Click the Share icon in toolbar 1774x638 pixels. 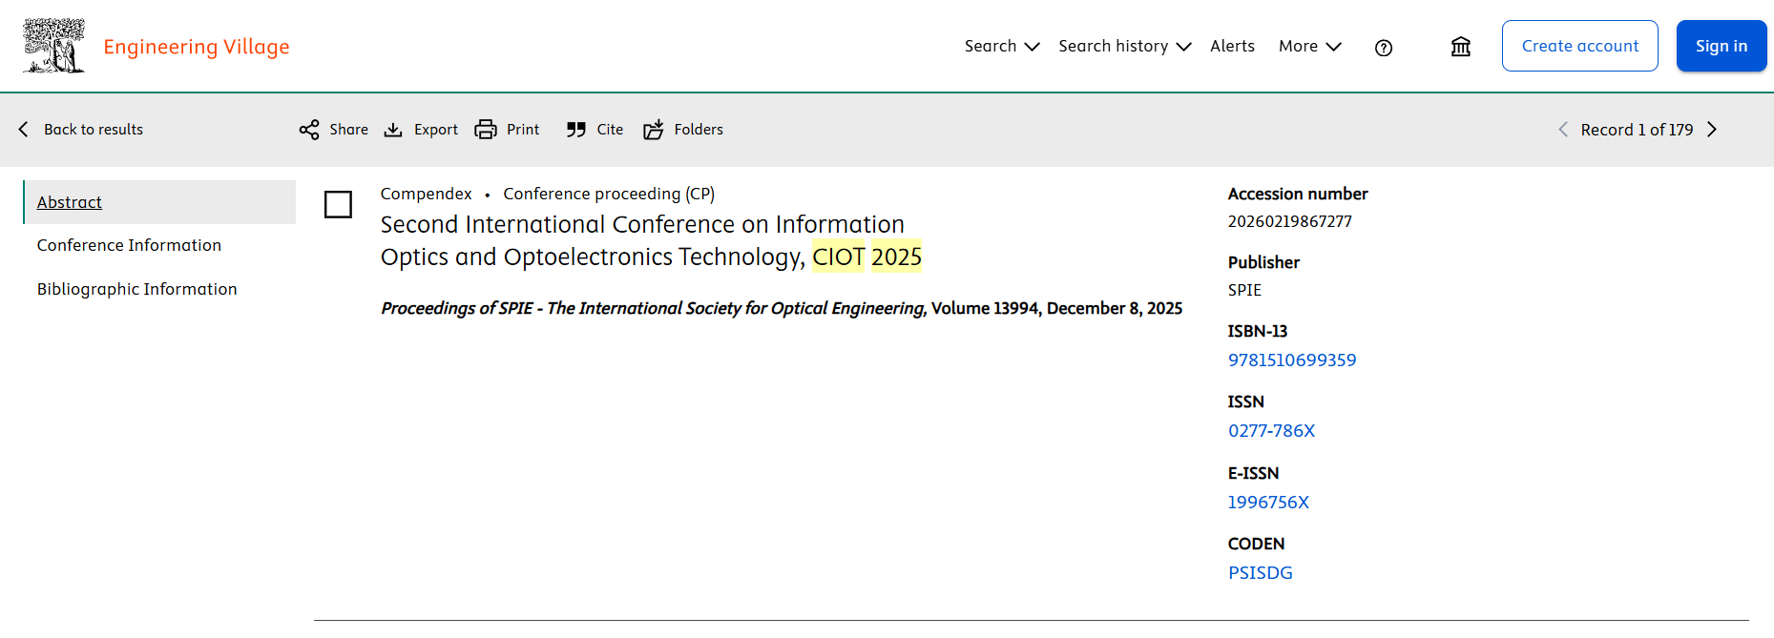pos(309,130)
